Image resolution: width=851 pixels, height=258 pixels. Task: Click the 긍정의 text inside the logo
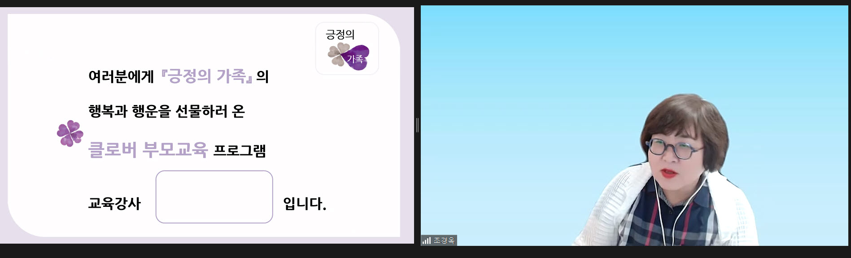[x=340, y=34]
